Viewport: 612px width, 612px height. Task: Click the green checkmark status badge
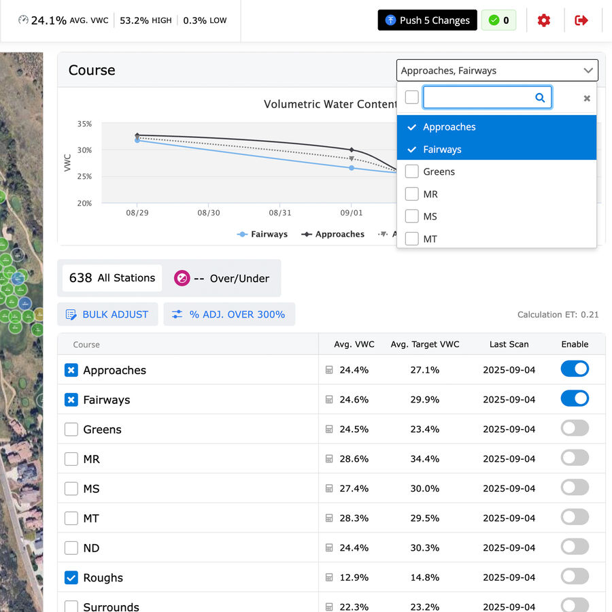498,20
